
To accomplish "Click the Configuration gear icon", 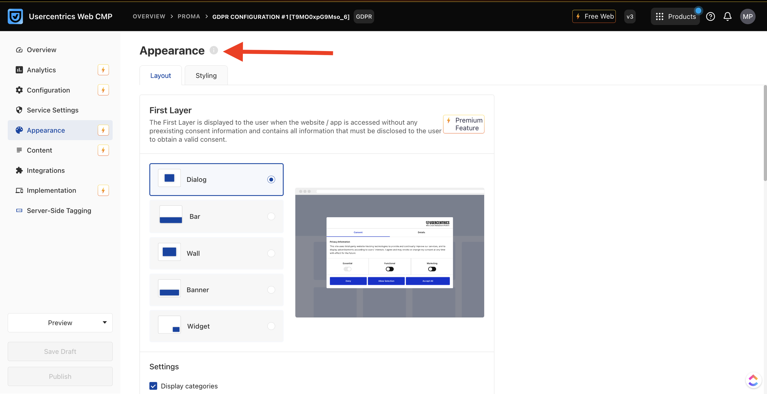I will pyautogui.click(x=19, y=90).
